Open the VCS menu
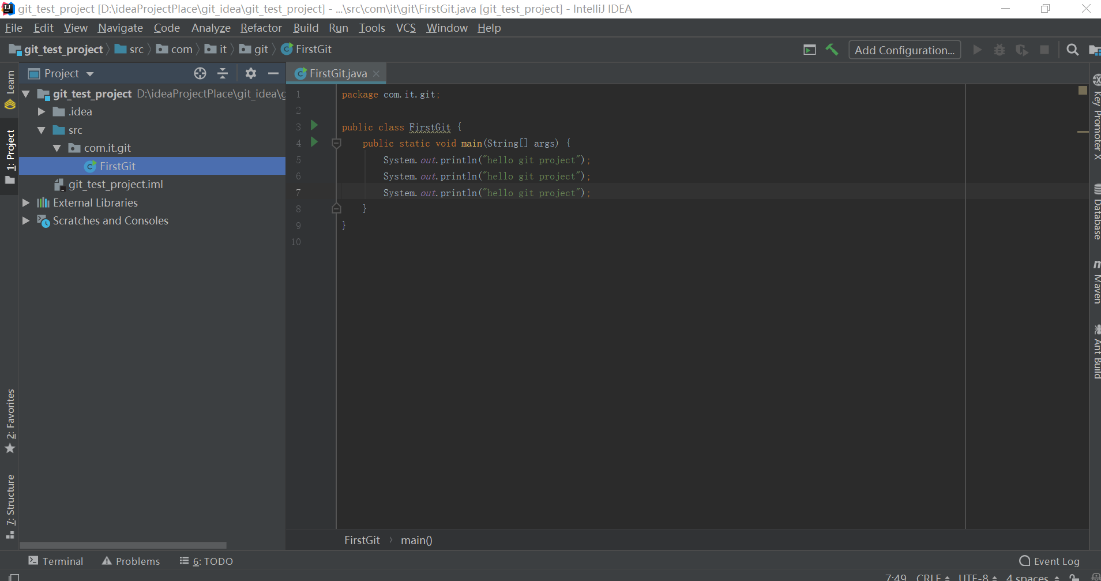The width and height of the screenshot is (1101, 581). 406,28
